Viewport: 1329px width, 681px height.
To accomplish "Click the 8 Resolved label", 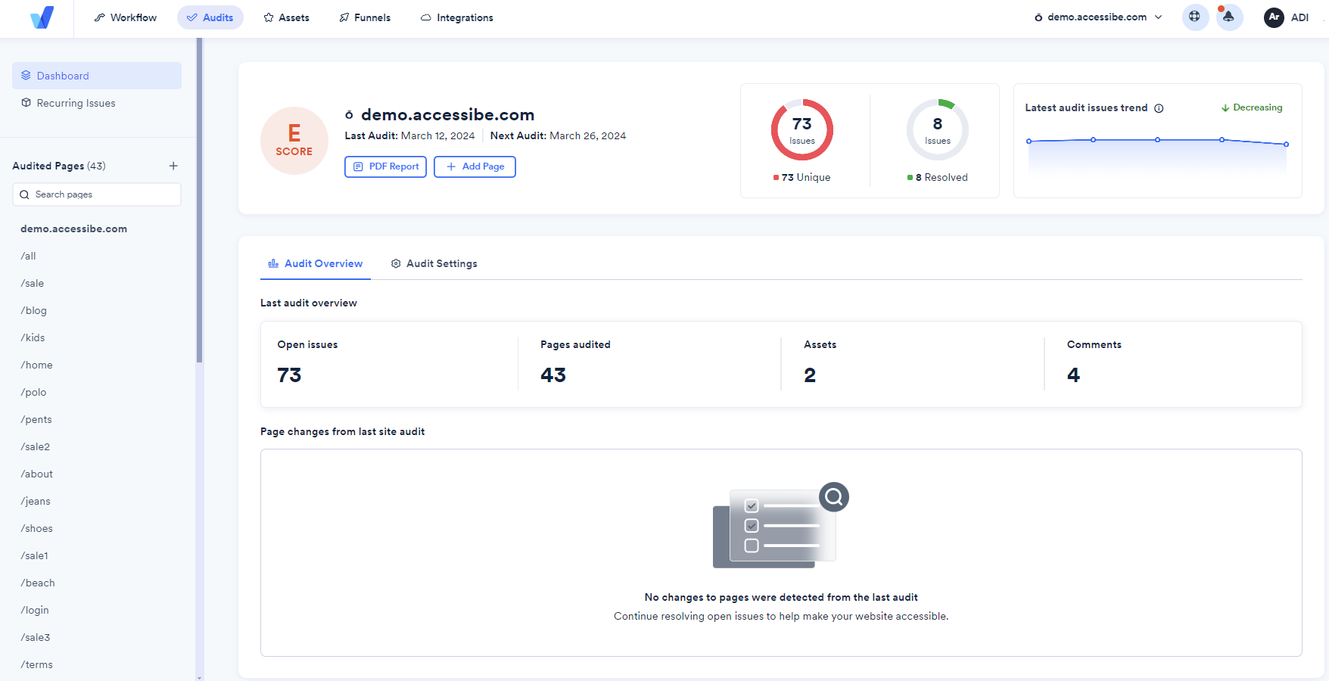I will (x=938, y=177).
